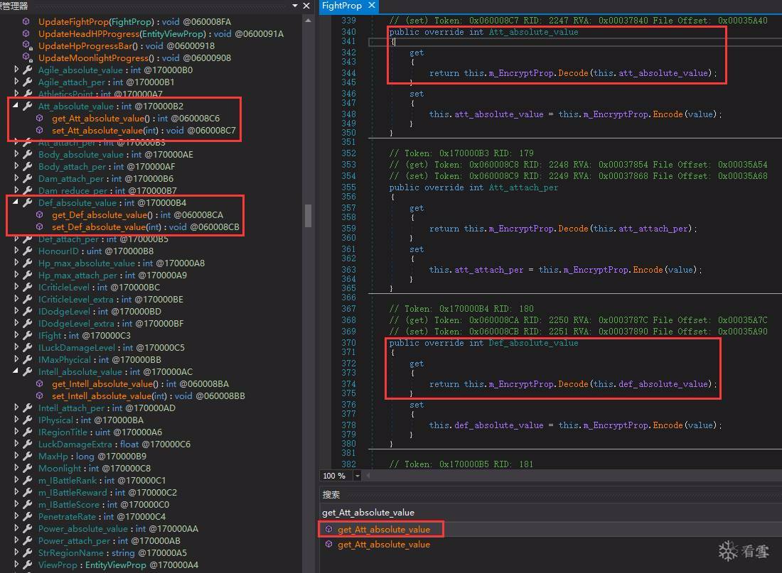Screen dimensions: 782x573
Task: Expand the Agile_absolute_value property node
Action: (x=16, y=70)
